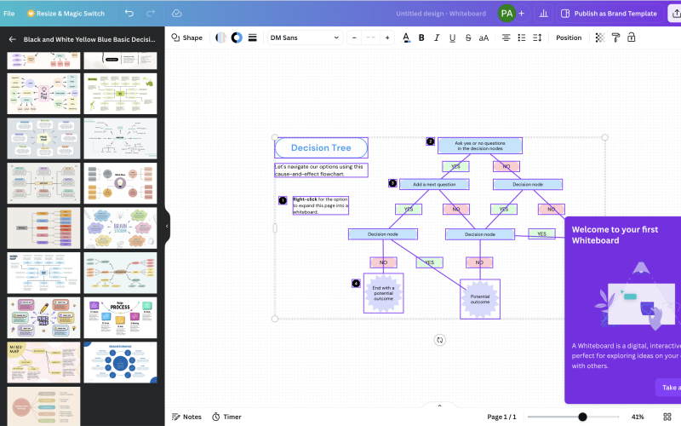This screenshot has width=681, height=426.
Task: Toggle the lock on selected elements
Action: point(632,37)
